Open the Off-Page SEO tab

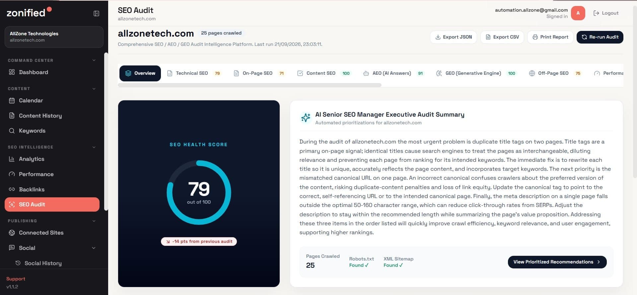click(x=555, y=73)
